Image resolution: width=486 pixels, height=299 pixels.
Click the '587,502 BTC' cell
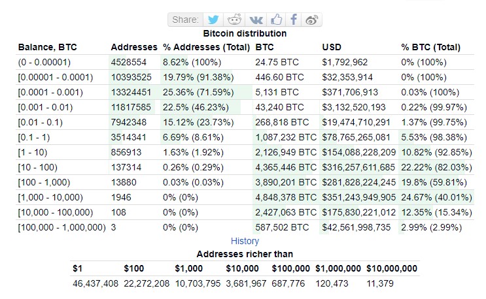point(282,228)
